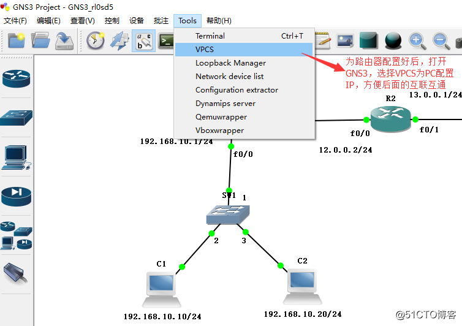
Task: Click the import/export configs arrow icon
Action: (x=119, y=40)
